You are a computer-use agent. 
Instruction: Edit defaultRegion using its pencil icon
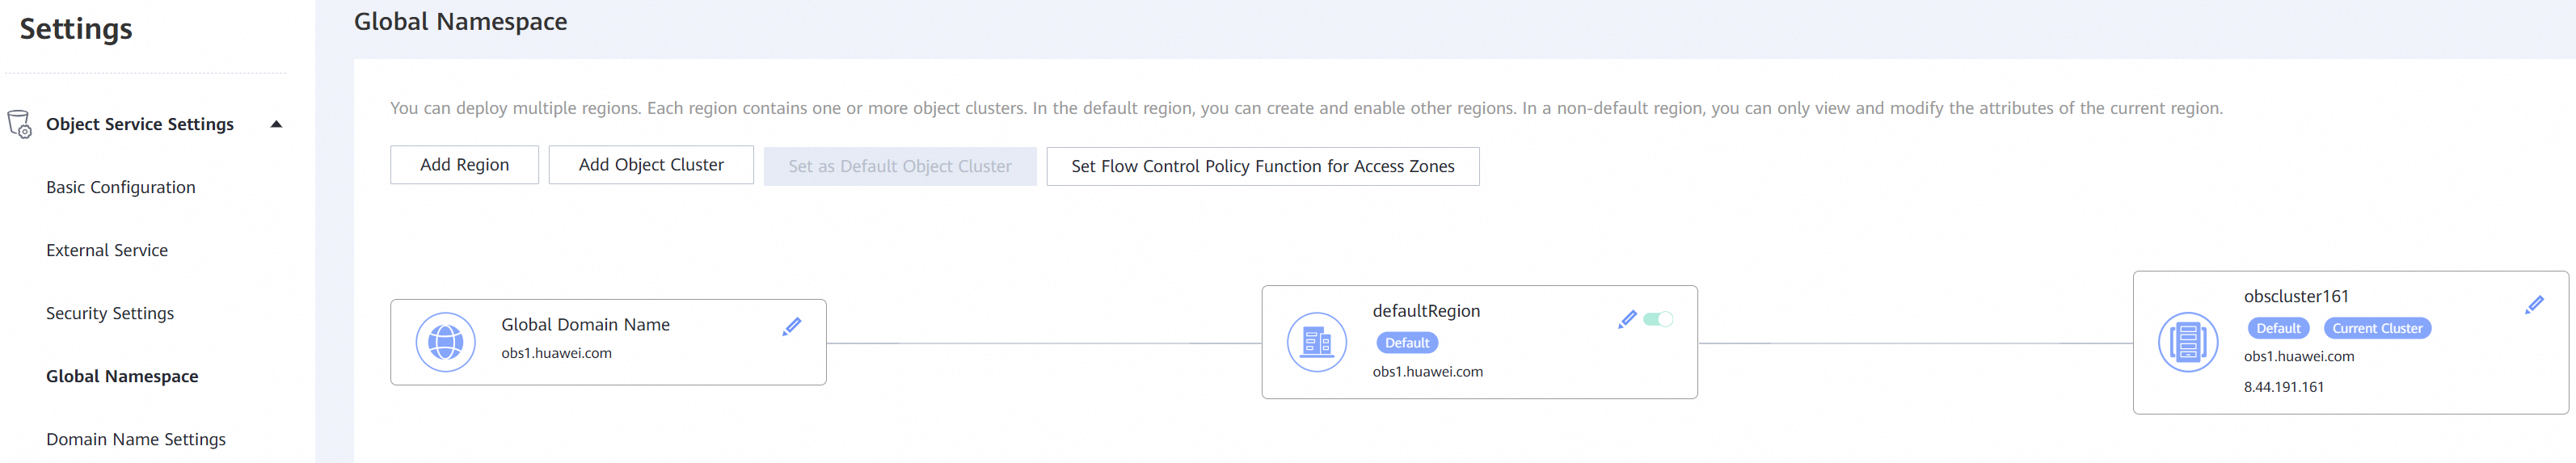pos(1627,319)
